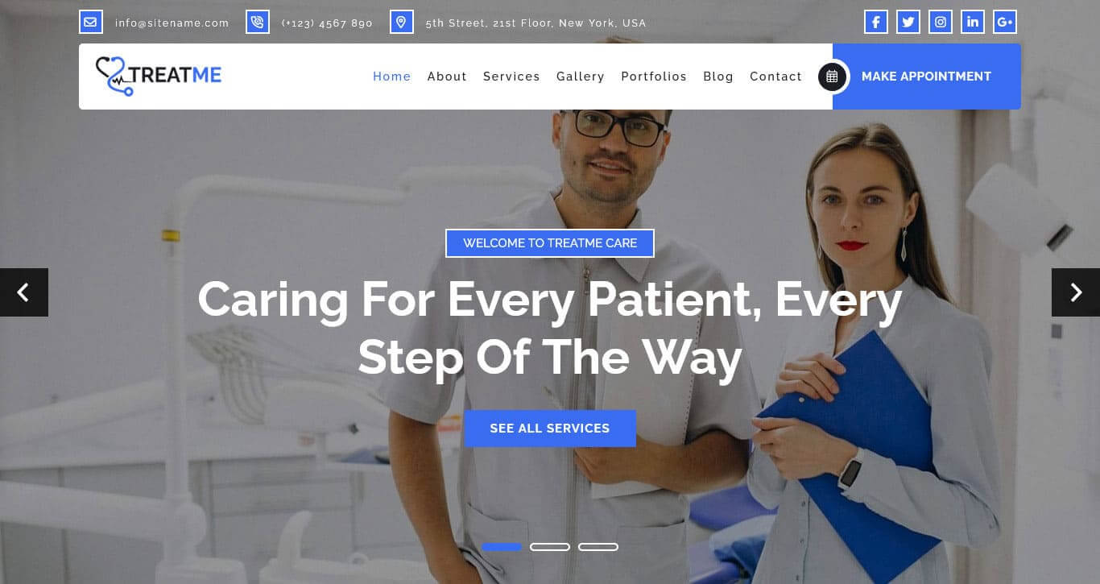Click the location pin icon
The width and height of the screenshot is (1100, 584).
(402, 22)
